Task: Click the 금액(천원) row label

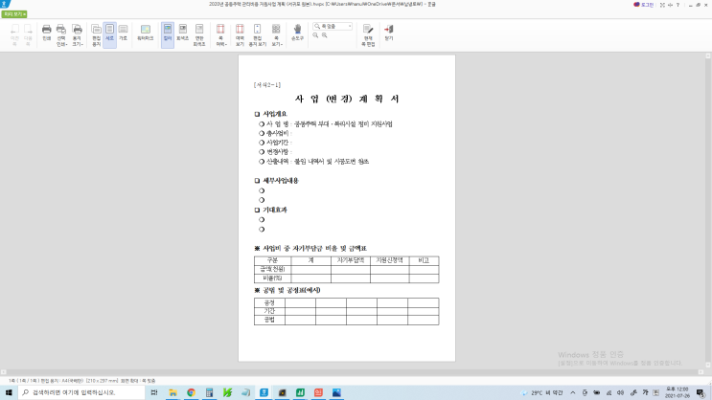Action: point(272,270)
